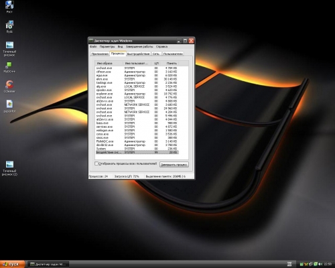335x268 pixels.
Task: Select the CCleaner desktop shortcut
Action: [x=9, y=86]
